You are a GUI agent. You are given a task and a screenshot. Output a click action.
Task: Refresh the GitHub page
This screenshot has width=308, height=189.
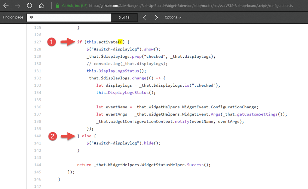(x=29, y=5)
